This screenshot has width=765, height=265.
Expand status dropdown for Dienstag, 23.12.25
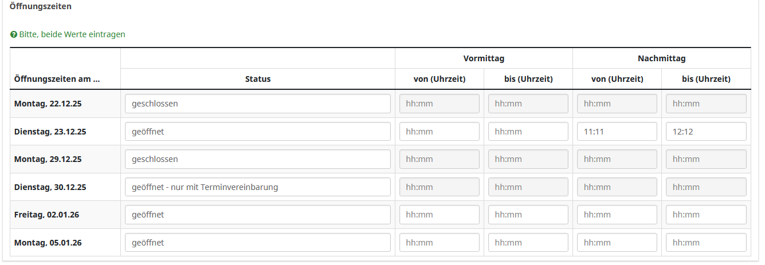257,132
